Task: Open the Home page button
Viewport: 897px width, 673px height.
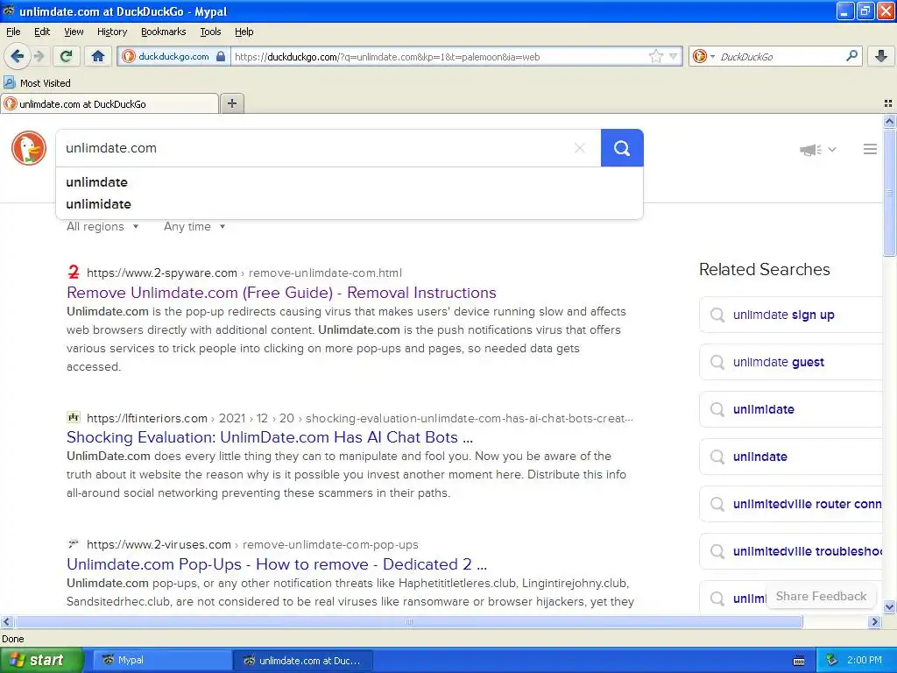Action: tap(98, 56)
